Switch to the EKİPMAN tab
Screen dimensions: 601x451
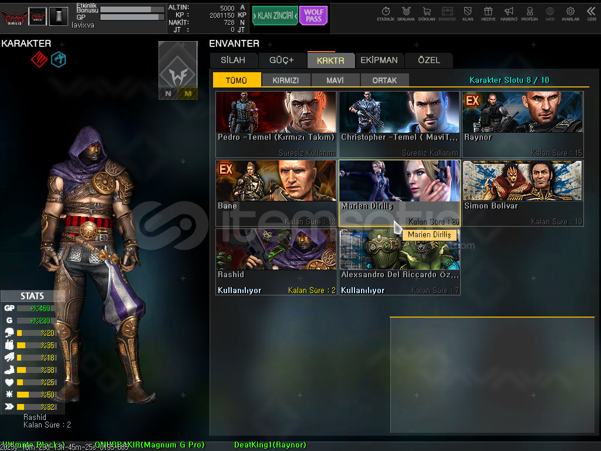(379, 60)
